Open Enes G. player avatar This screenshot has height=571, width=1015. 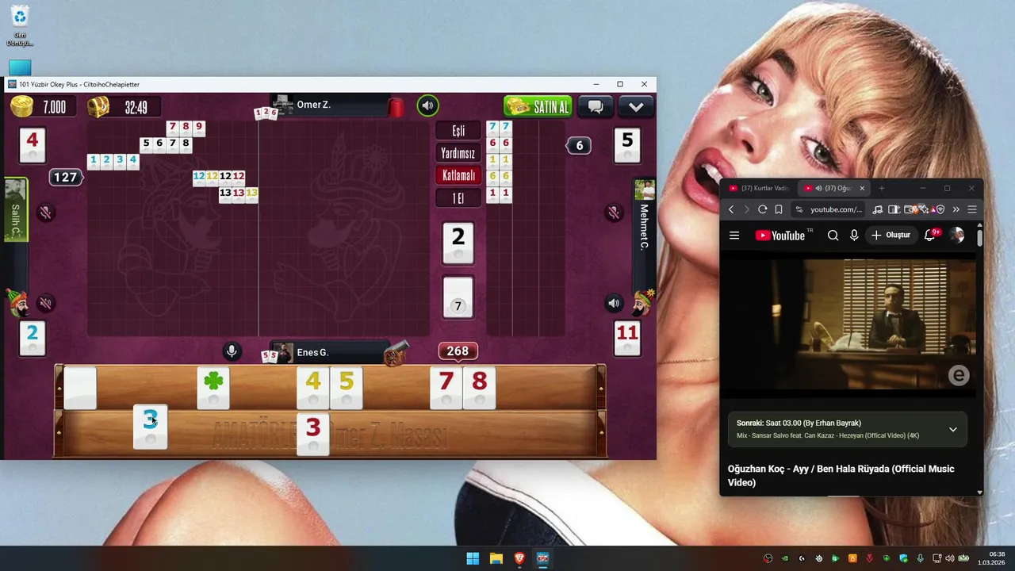click(x=282, y=352)
